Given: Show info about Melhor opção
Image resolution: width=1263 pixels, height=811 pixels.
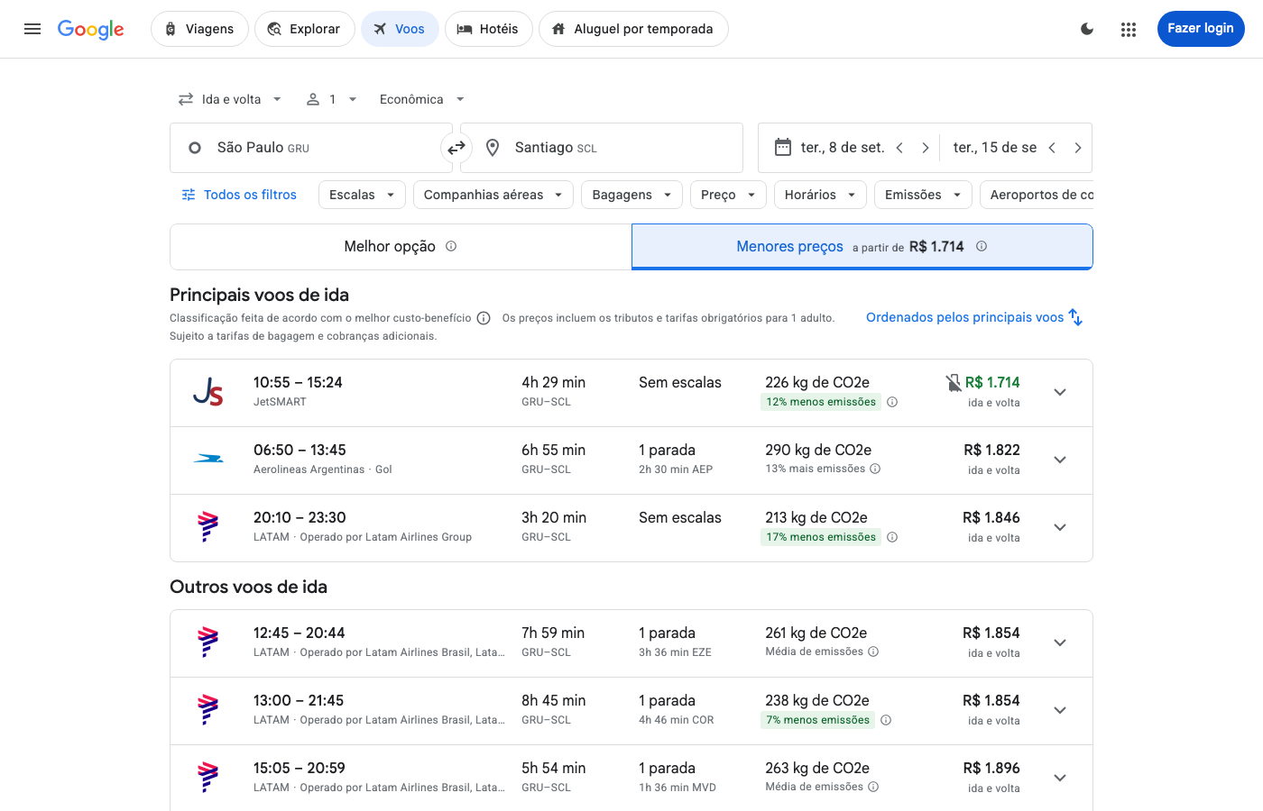Looking at the screenshot, I should click(x=451, y=246).
